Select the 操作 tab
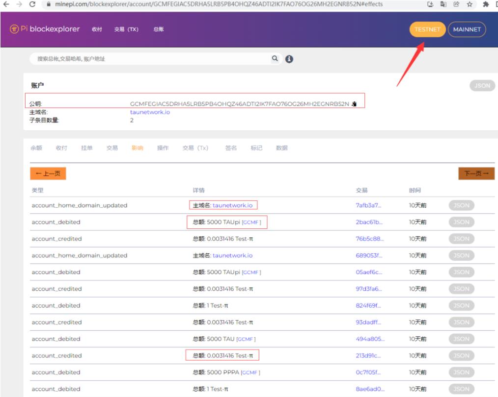This screenshot has height=397, width=498. tap(163, 148)
